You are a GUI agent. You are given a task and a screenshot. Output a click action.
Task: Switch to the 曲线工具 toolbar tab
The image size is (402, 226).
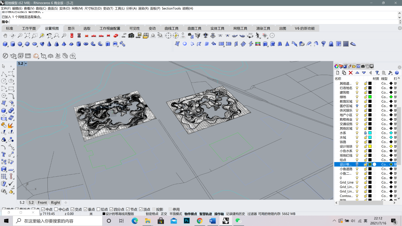(x=171, y=28)
